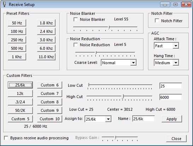
Task: Choose the 500 Hz preset filter
Action: (x=17, y=48)
